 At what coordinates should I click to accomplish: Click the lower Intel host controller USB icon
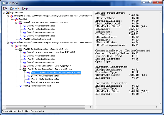click(x=12, y=43)
